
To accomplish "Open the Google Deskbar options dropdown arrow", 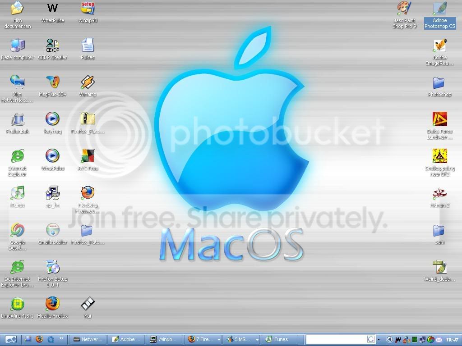I will point(379,340).
